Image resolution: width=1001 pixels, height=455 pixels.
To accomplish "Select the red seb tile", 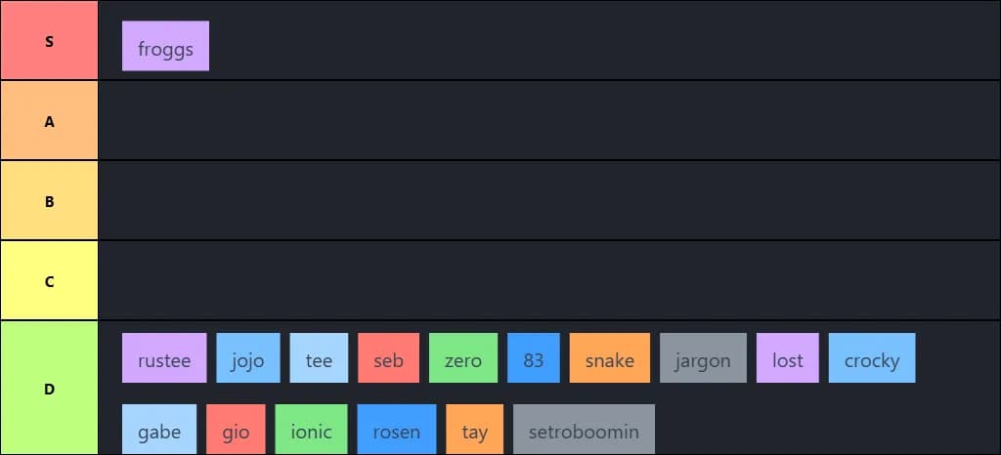I will coord(388,358).
